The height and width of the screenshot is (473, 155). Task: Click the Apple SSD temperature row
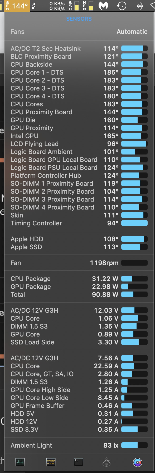pyautogui.click(x=79, y=247)
